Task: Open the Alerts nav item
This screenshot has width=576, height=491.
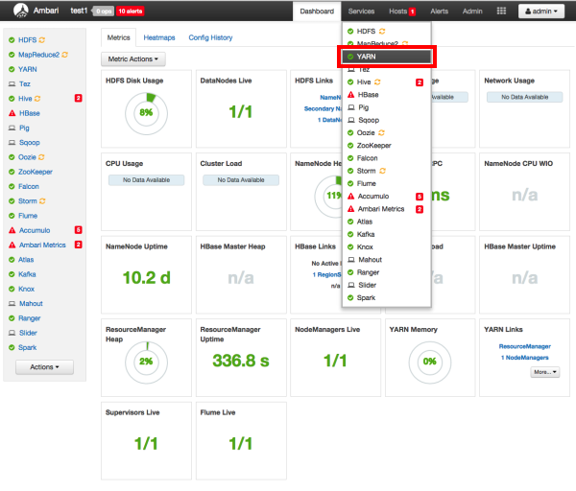Action: click(439, 12)
